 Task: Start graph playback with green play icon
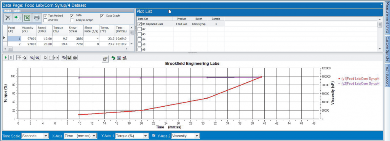pos(6,58)
